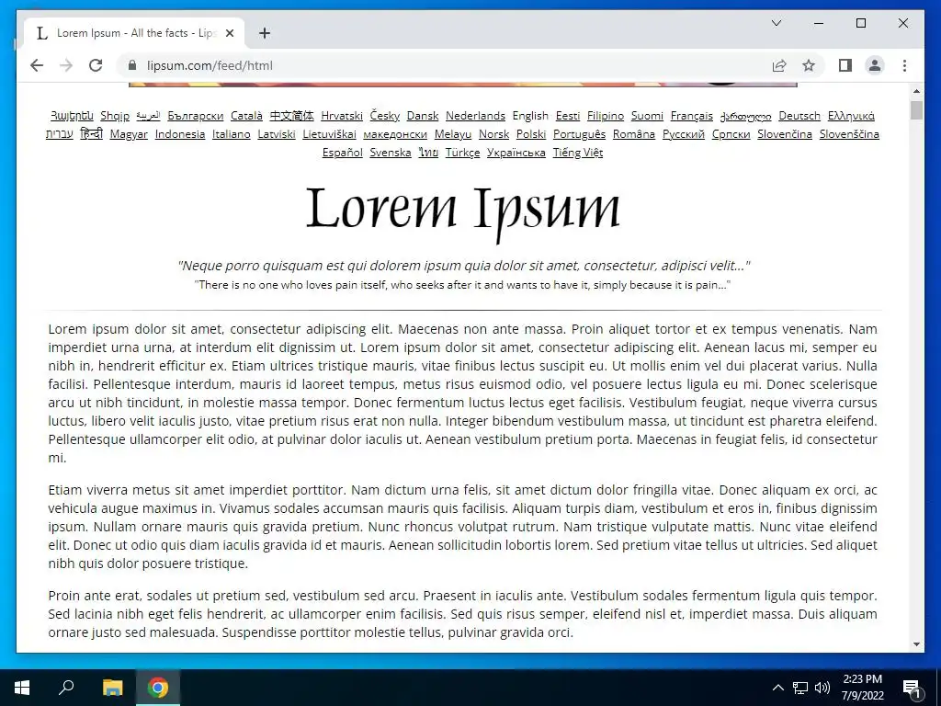This screenshot has height=706, width=941.
Task: Bookmark this tab with the star icon
Action: (x=809, y=65)
